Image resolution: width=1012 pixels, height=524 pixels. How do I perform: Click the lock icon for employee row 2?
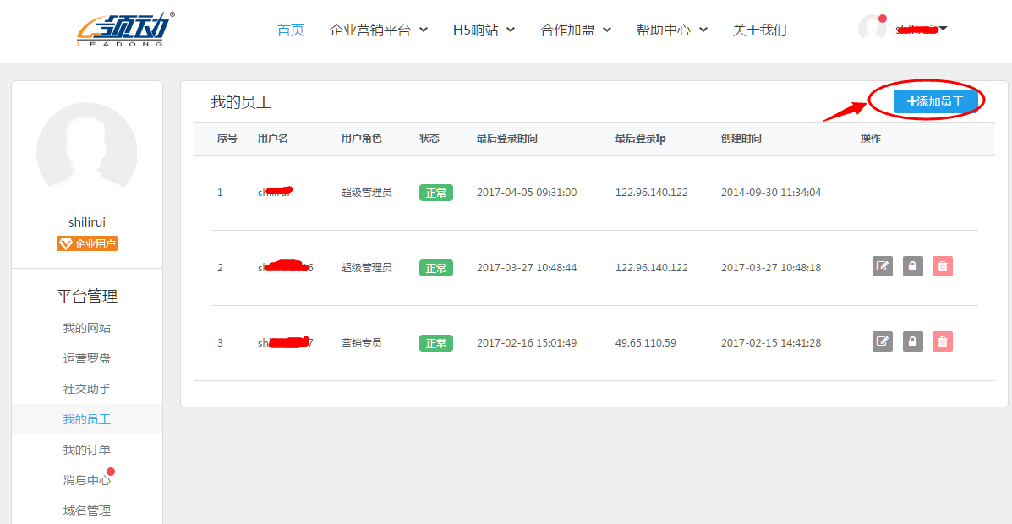[912, 266]
